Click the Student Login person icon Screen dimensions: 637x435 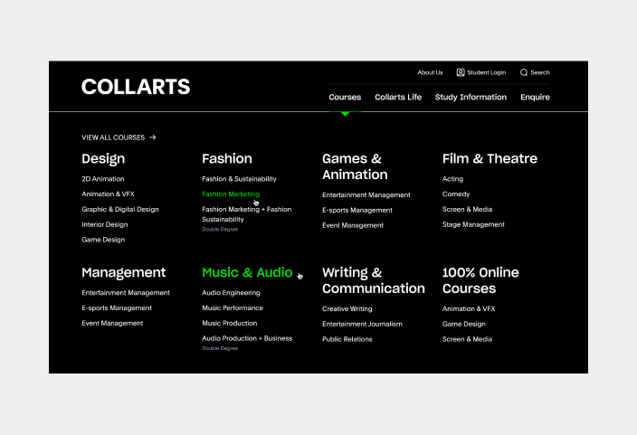[x=461, y=72]
